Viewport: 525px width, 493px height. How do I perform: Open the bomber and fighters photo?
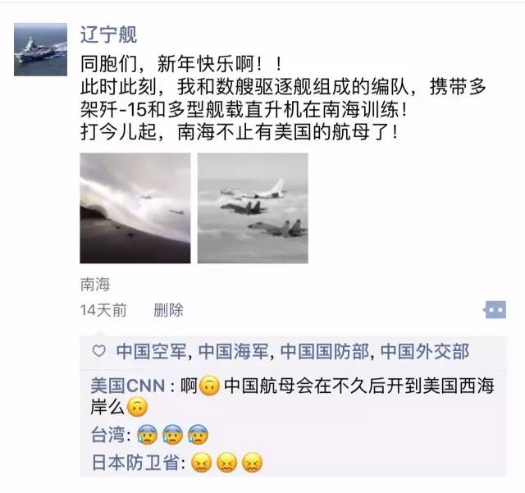point(253,208)
